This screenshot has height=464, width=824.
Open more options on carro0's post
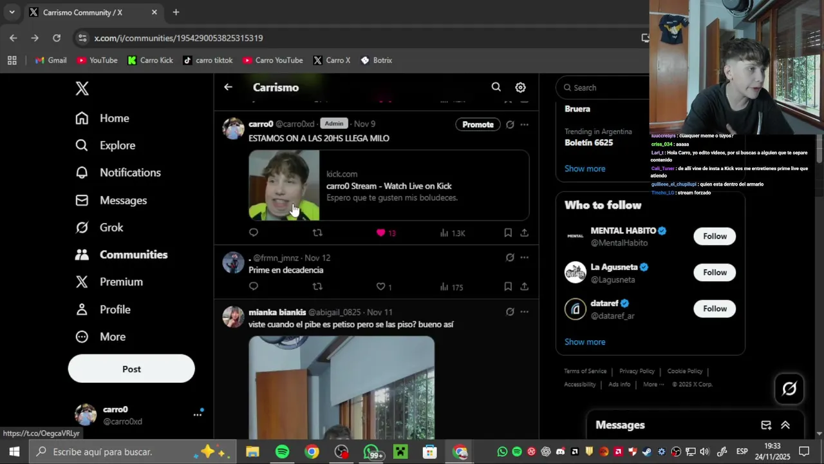click(x=524, y=124)
